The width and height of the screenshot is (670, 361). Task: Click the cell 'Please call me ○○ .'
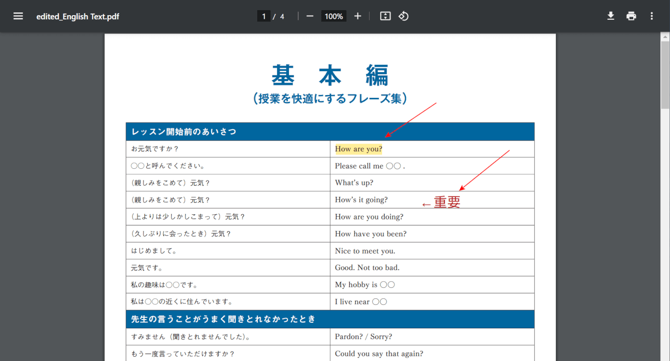point(432,166)
